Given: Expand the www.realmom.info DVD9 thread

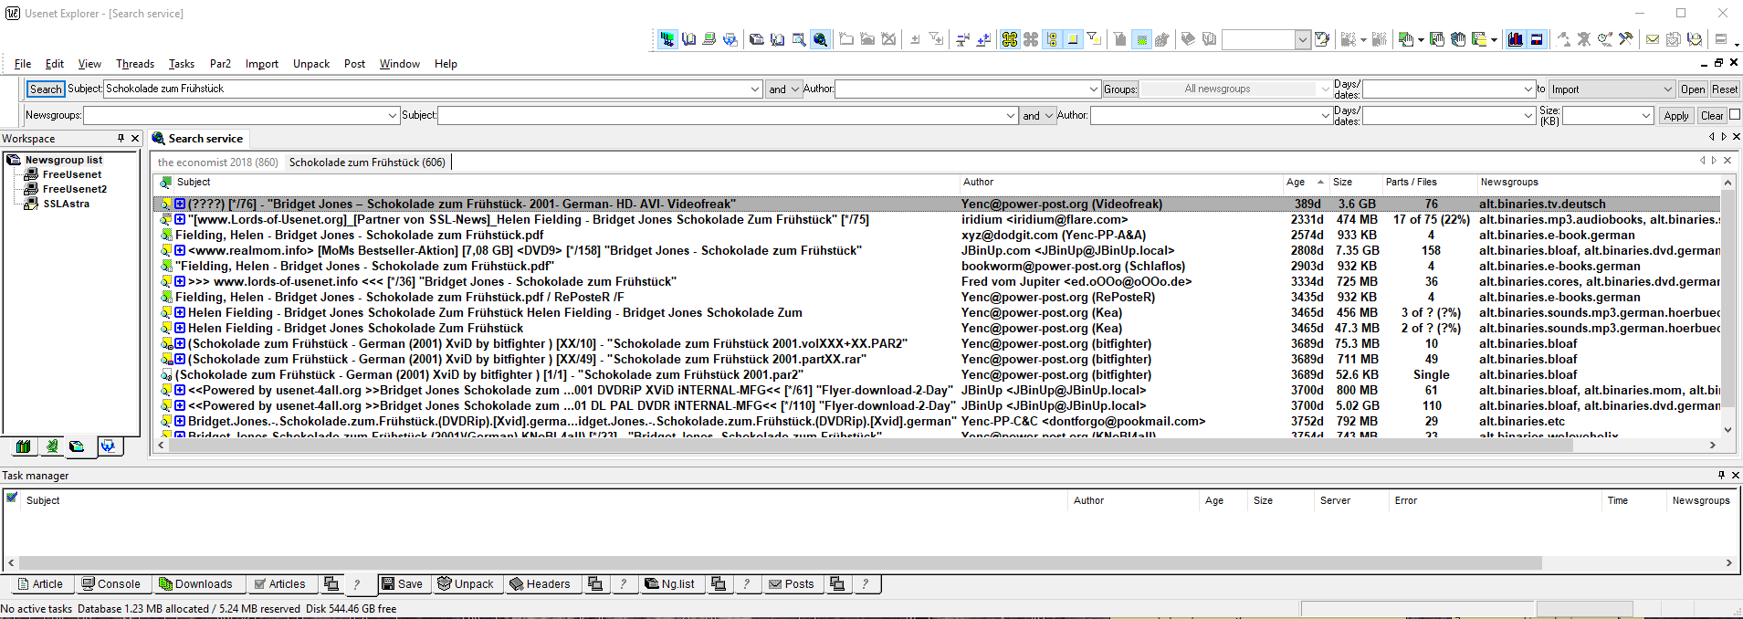Looking at the screenshot, I should (x=180, y=251).
